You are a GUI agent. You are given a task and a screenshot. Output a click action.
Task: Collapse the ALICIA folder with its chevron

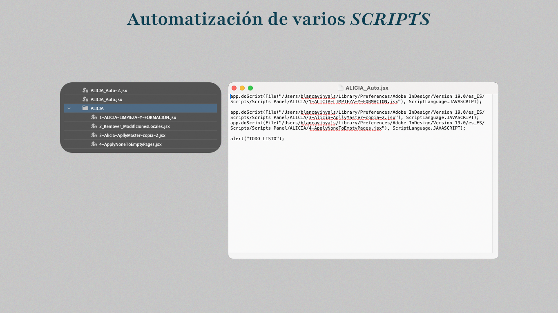click(69, 108)
